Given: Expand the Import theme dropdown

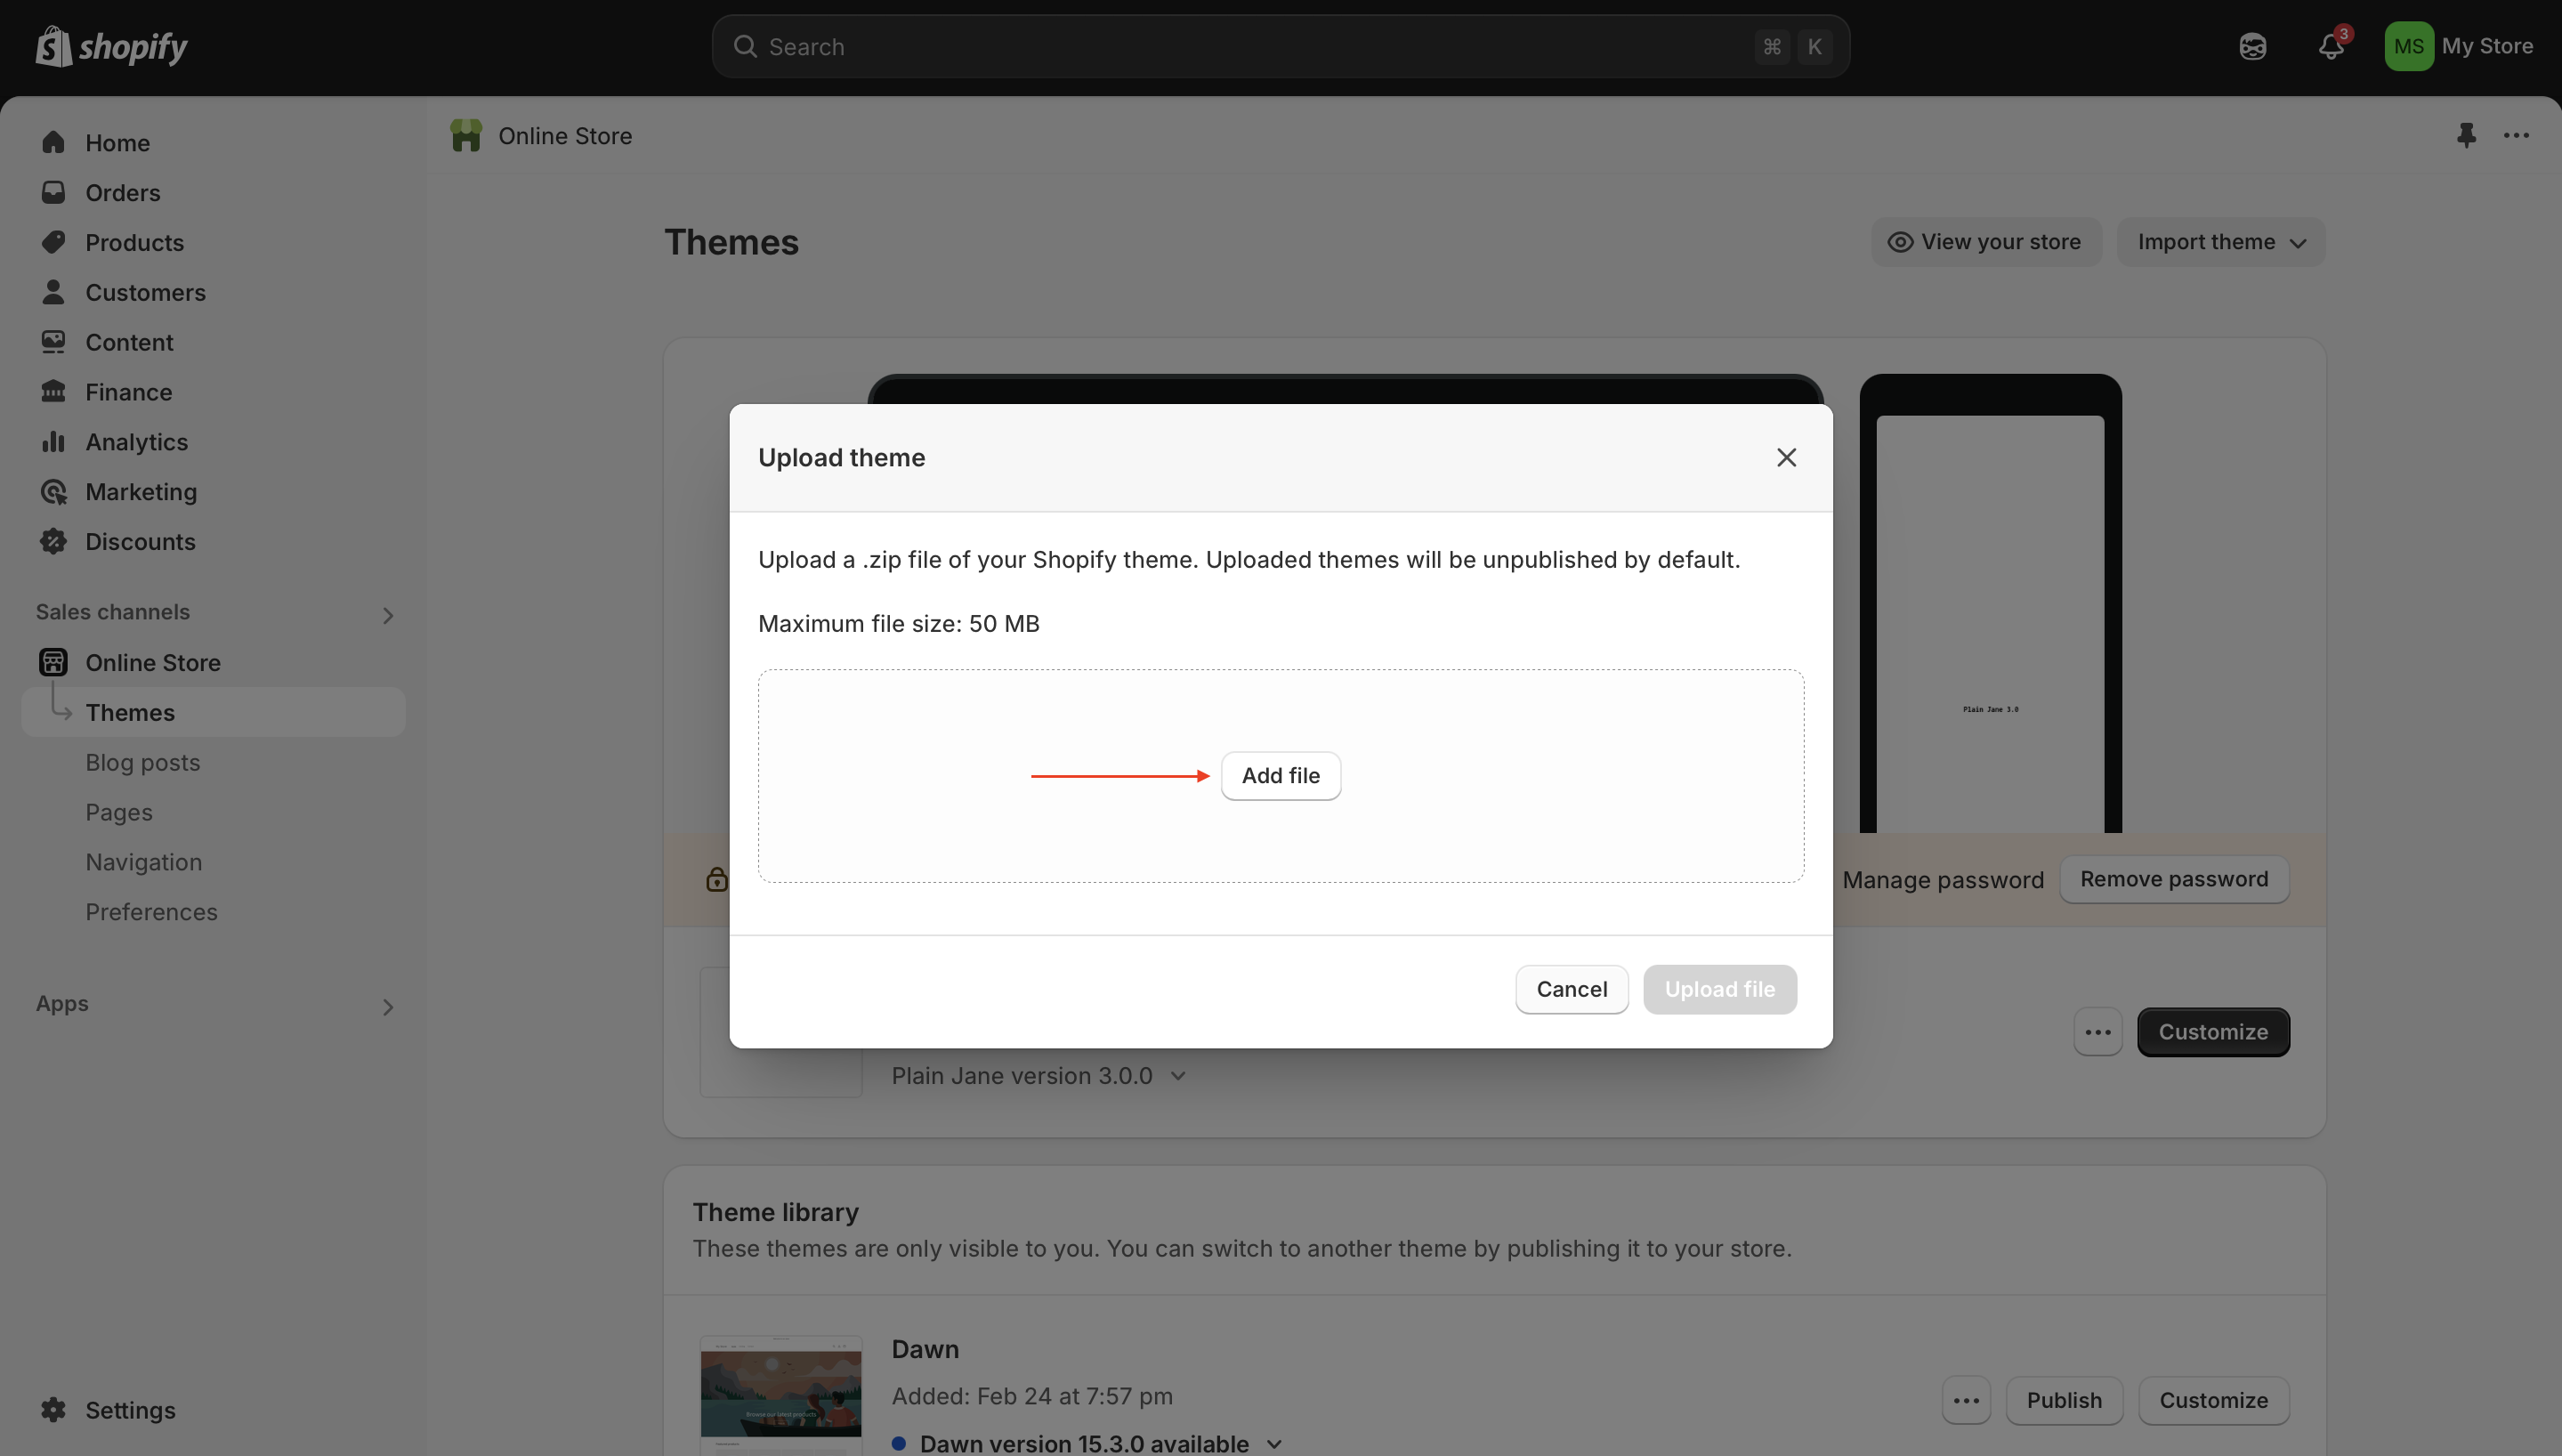Looking at the screenshot, I should coord(2220,242).
